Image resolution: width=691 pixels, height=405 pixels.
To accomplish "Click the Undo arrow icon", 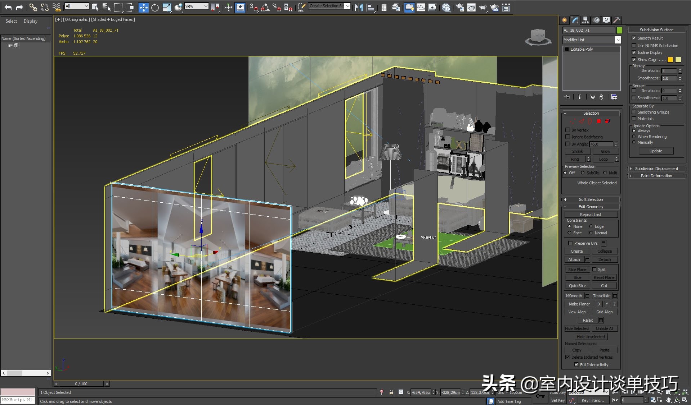I will [8, 8].
